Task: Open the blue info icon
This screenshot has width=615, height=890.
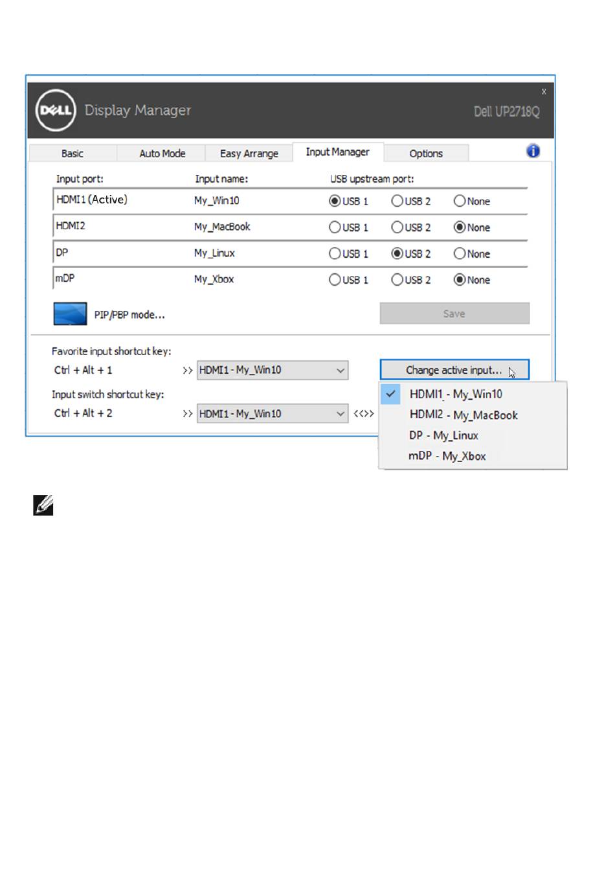Action: 533,151
